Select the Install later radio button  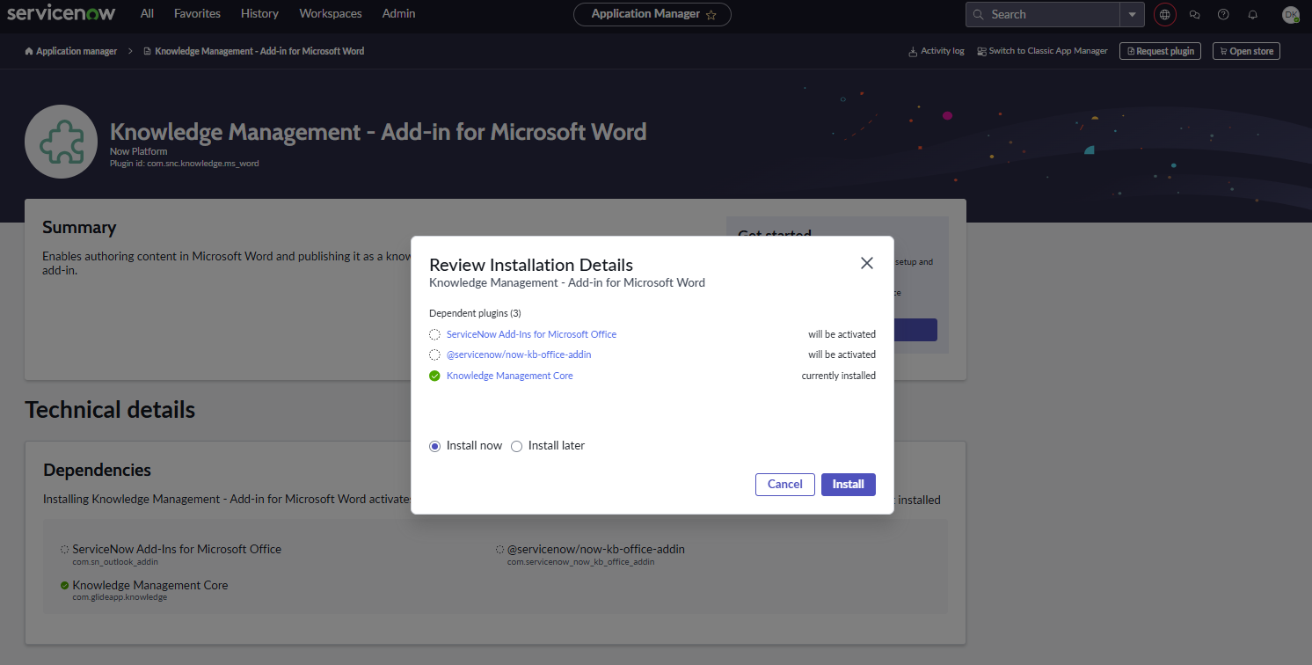click(x=516, y=446)
